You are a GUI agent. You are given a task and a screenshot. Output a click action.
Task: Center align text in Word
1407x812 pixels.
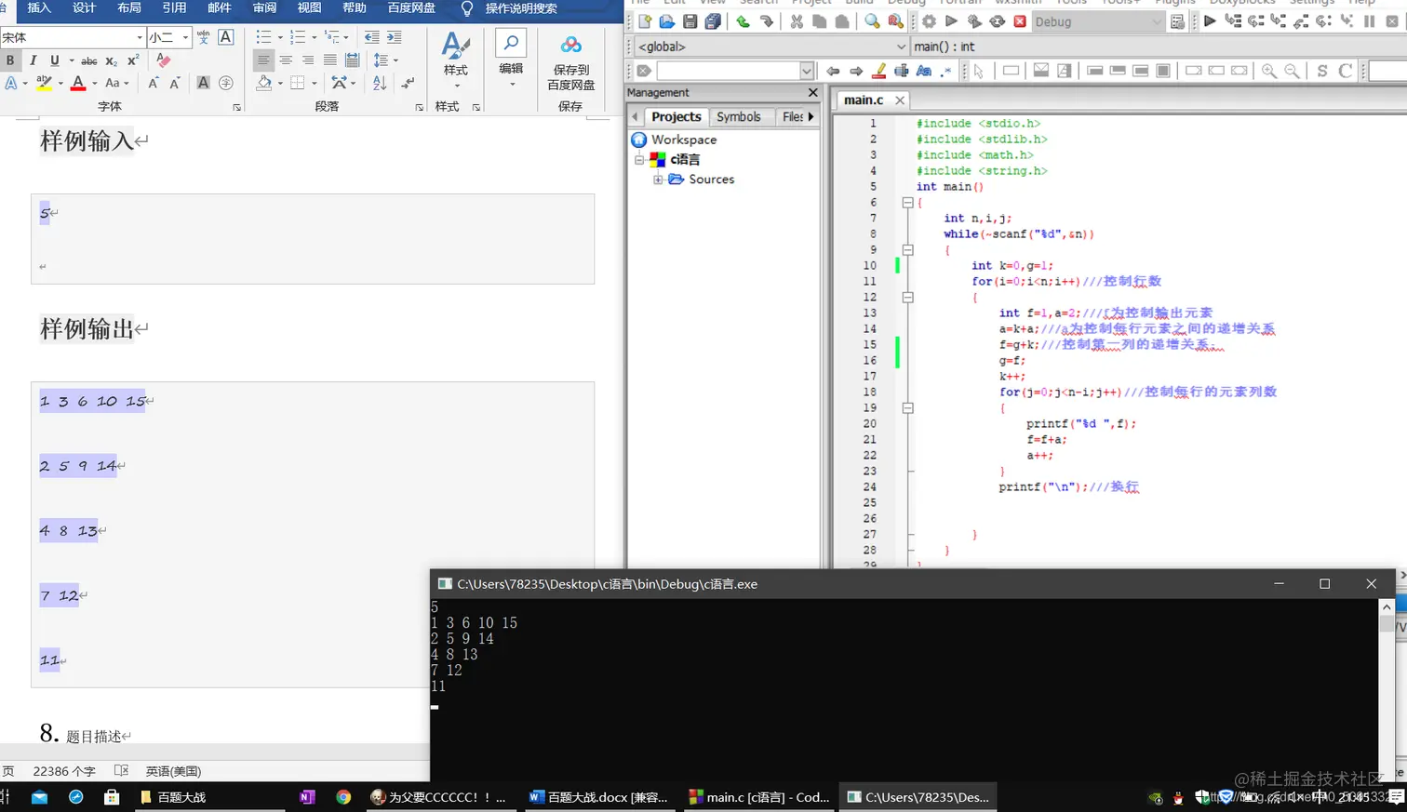(x=286, y=60)
